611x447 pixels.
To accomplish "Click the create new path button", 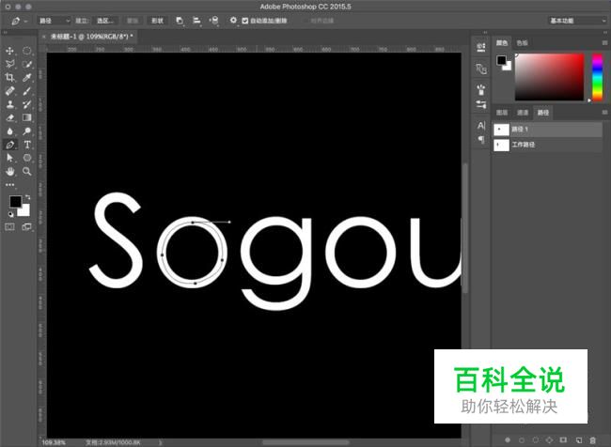I will click(x=579, y=440).
